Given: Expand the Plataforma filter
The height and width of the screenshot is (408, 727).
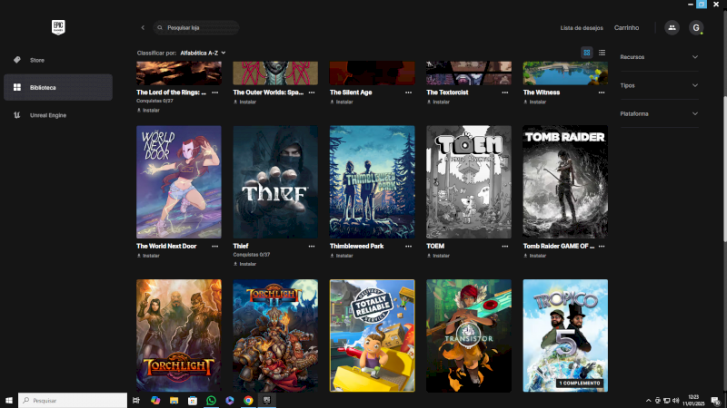Looking at the screenshot, I should pyautogui.click(x=659, y=114).
